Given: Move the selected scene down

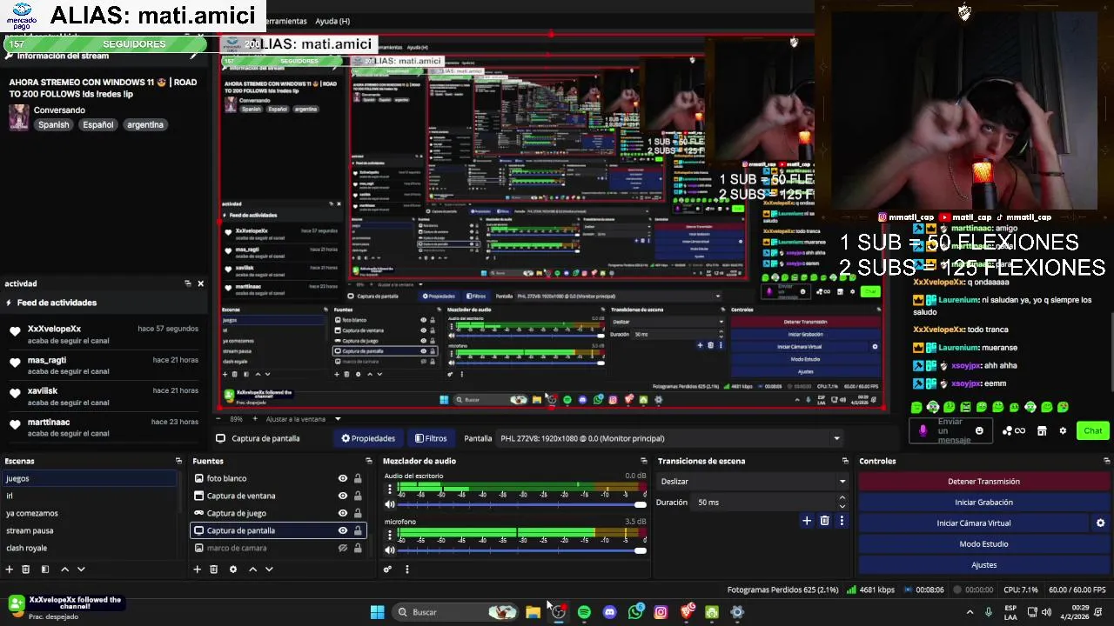Looking at the screenshot, I should (81, 569).
